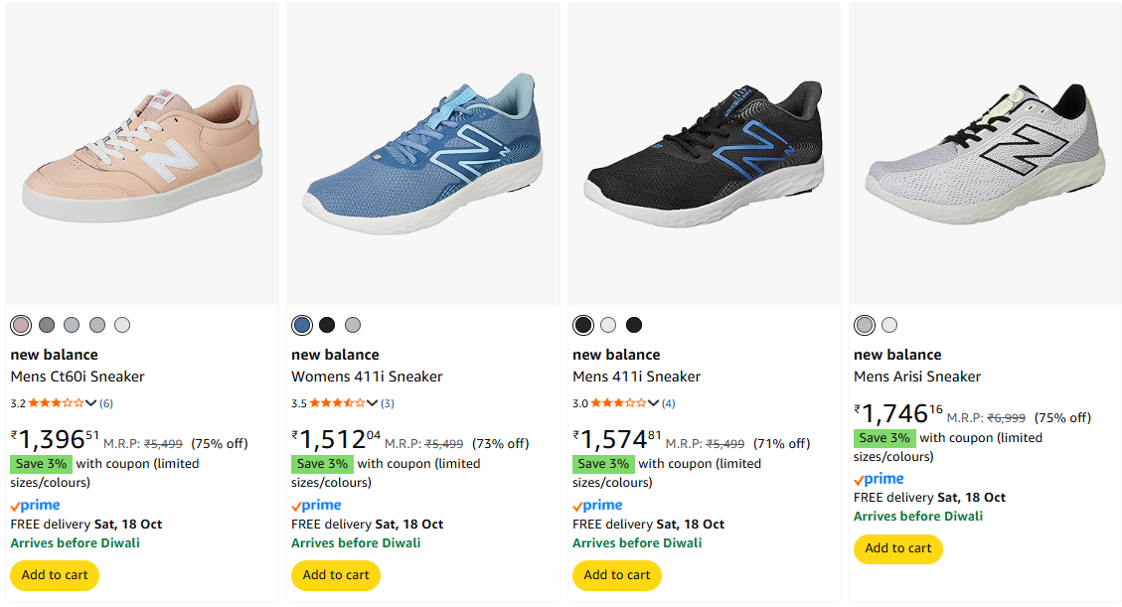Open rating breakdown arrow for Womens 411i Sneaker
1122x607 pixels.
[373, 403]
